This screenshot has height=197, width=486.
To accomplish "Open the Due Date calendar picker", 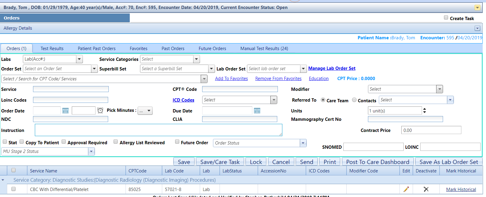I will tap(257, 111).
